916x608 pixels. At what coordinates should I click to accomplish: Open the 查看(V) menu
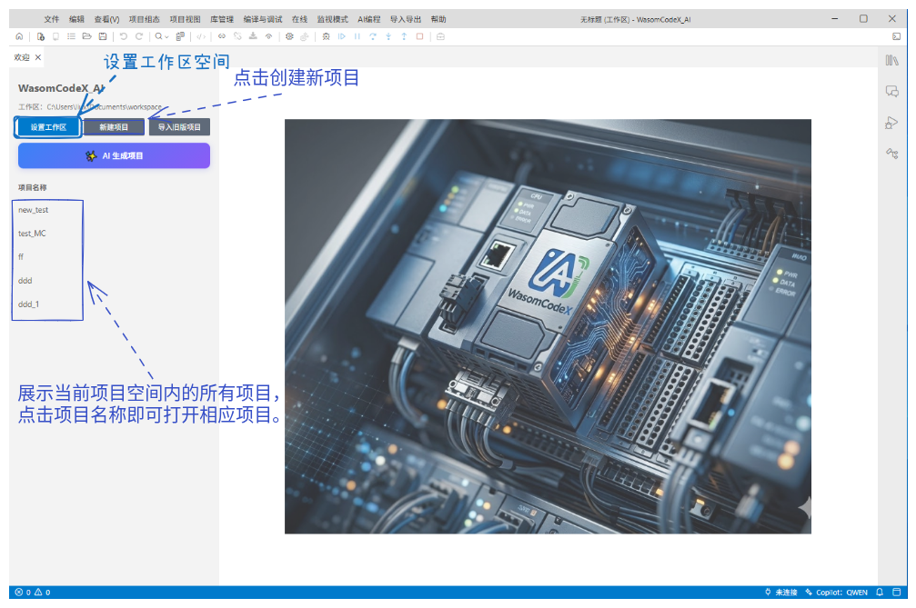[106, 19]
